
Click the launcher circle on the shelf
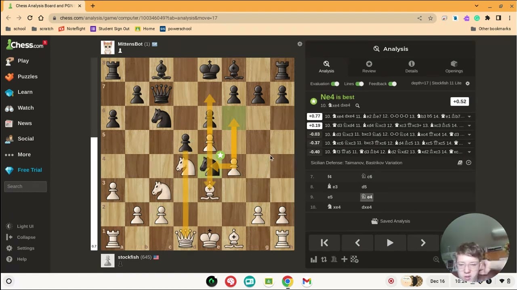[9, 281]
